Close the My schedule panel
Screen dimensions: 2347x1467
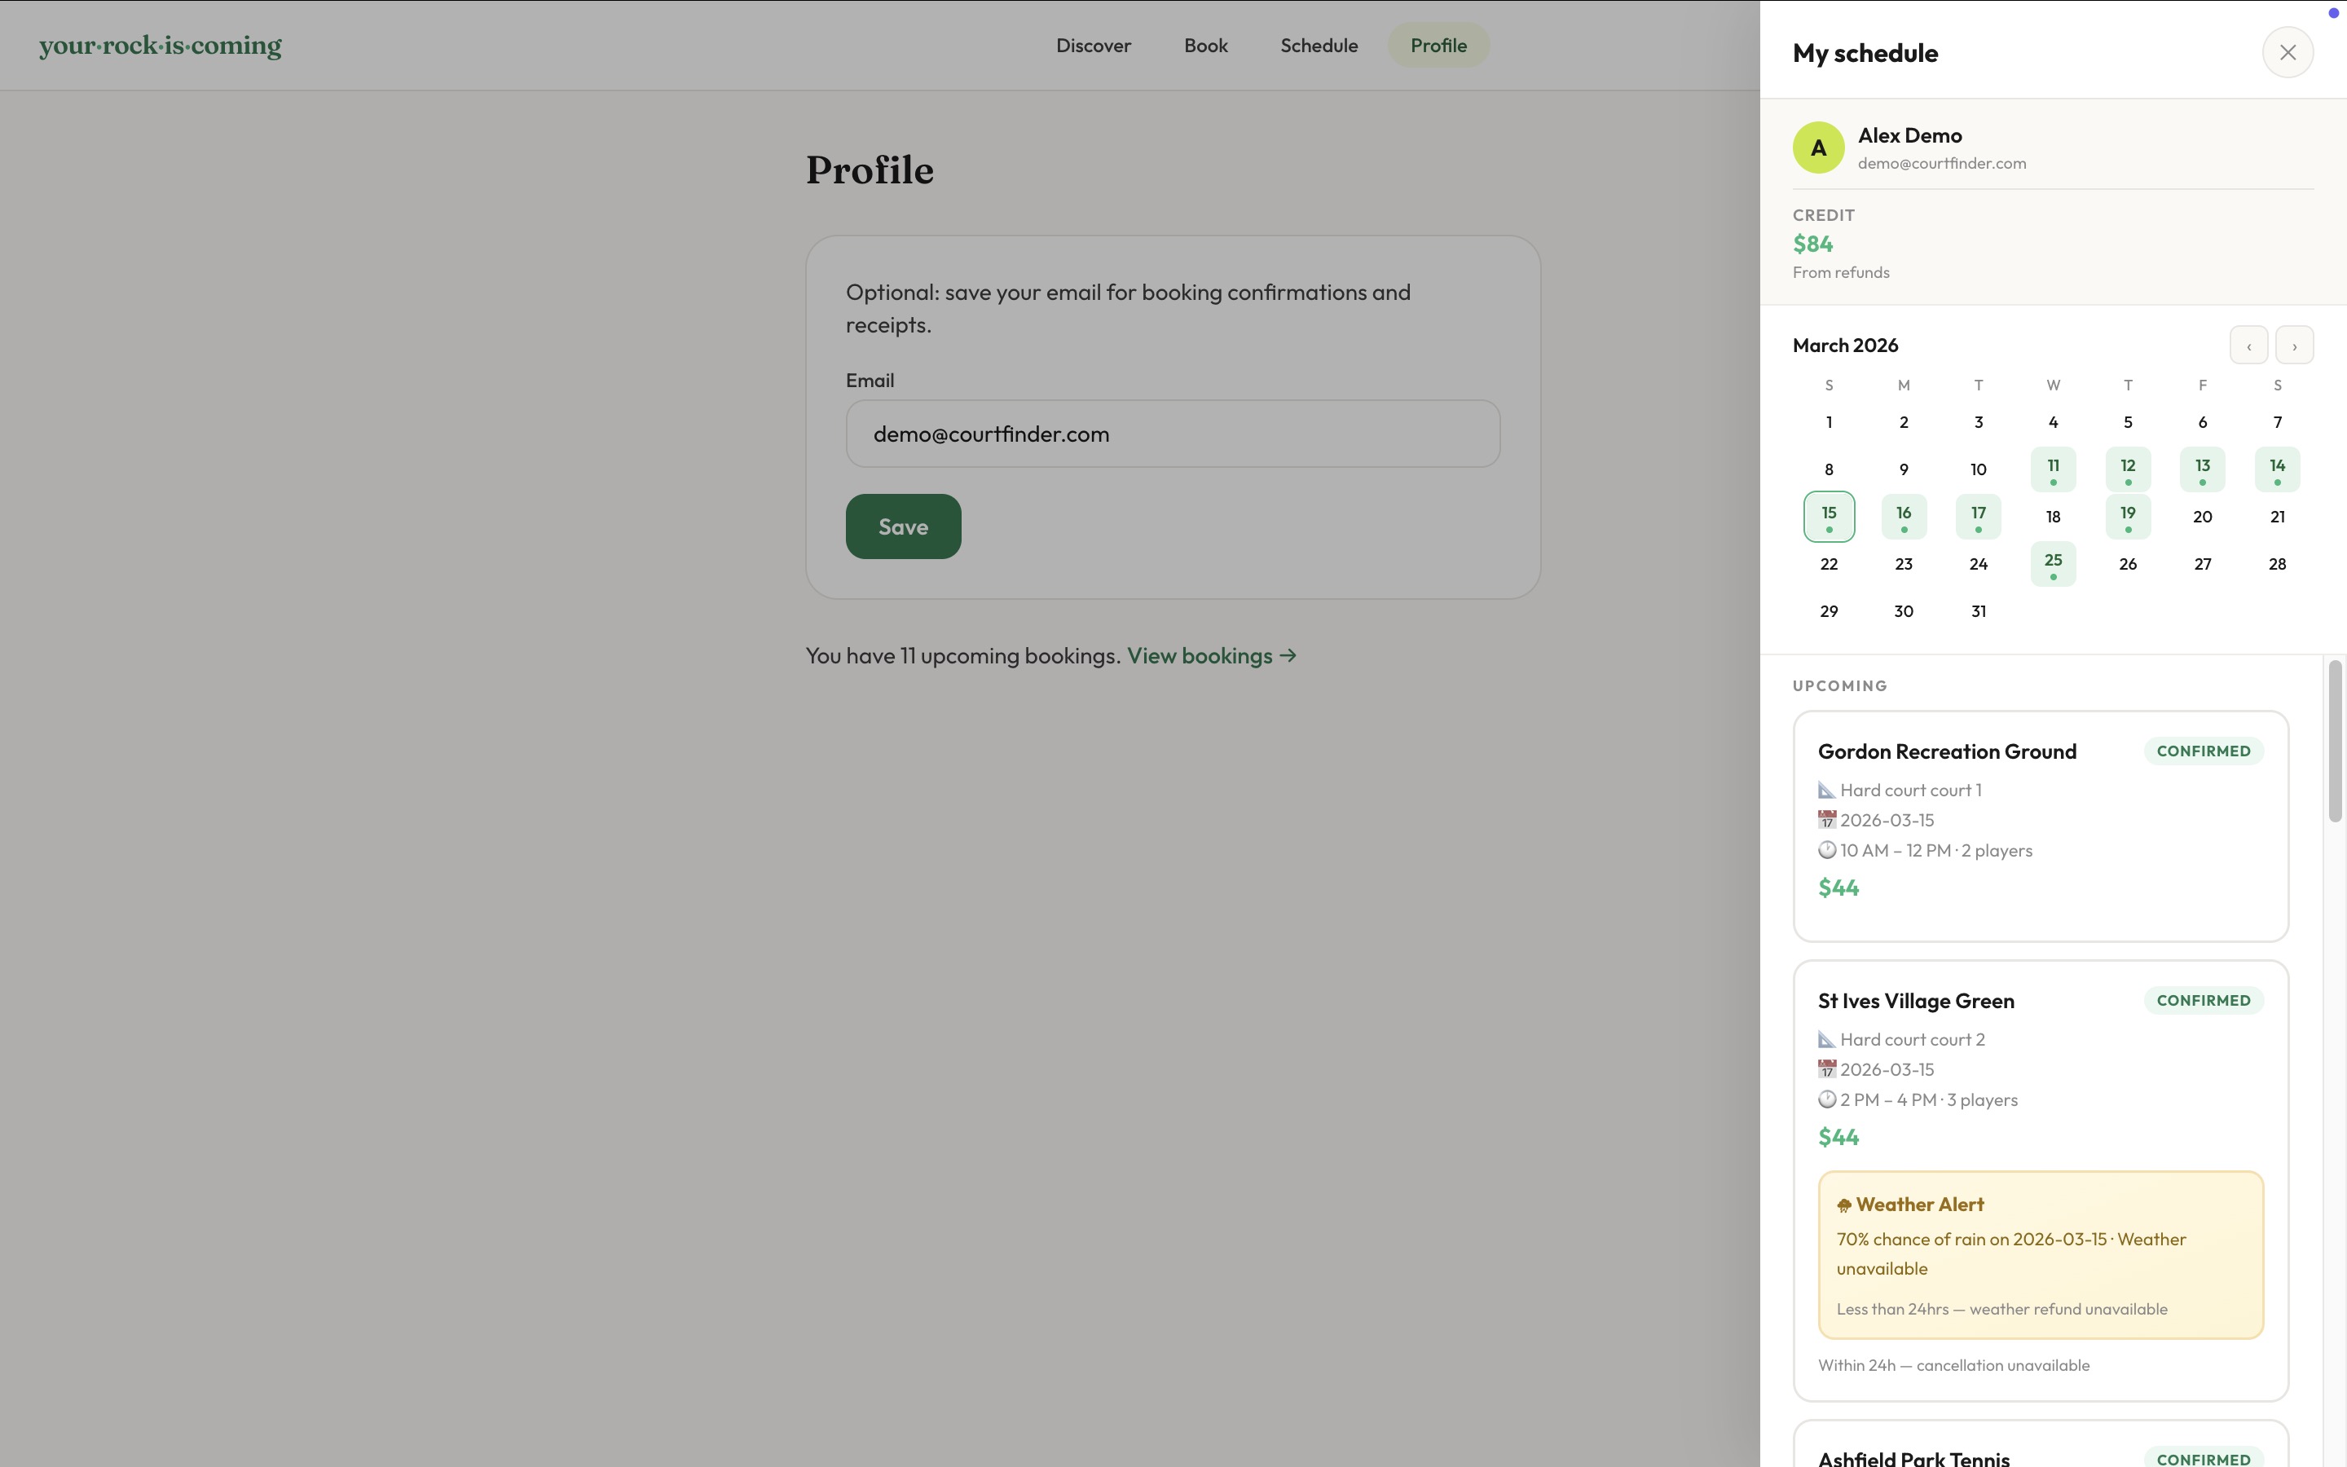pyautogui.click(x=2287, y=52)
